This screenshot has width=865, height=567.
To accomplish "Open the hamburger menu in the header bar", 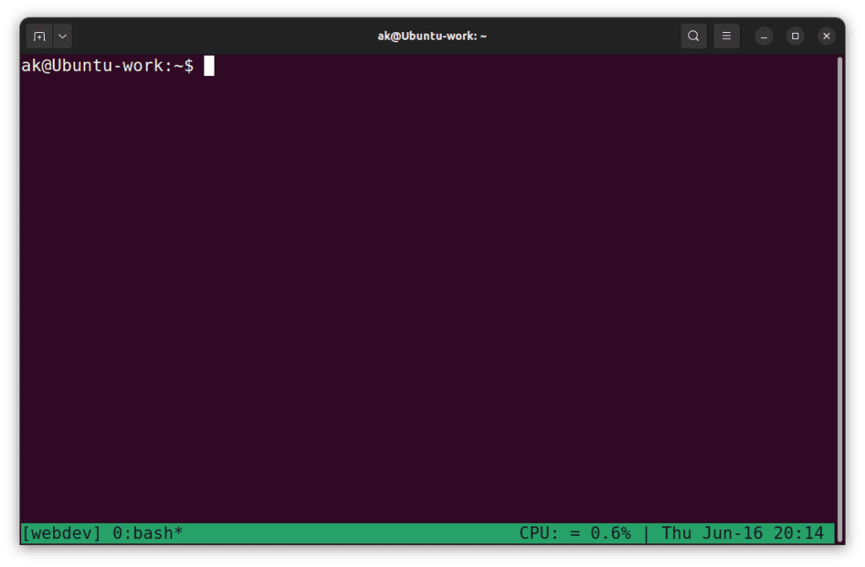I will pos(726,35).
